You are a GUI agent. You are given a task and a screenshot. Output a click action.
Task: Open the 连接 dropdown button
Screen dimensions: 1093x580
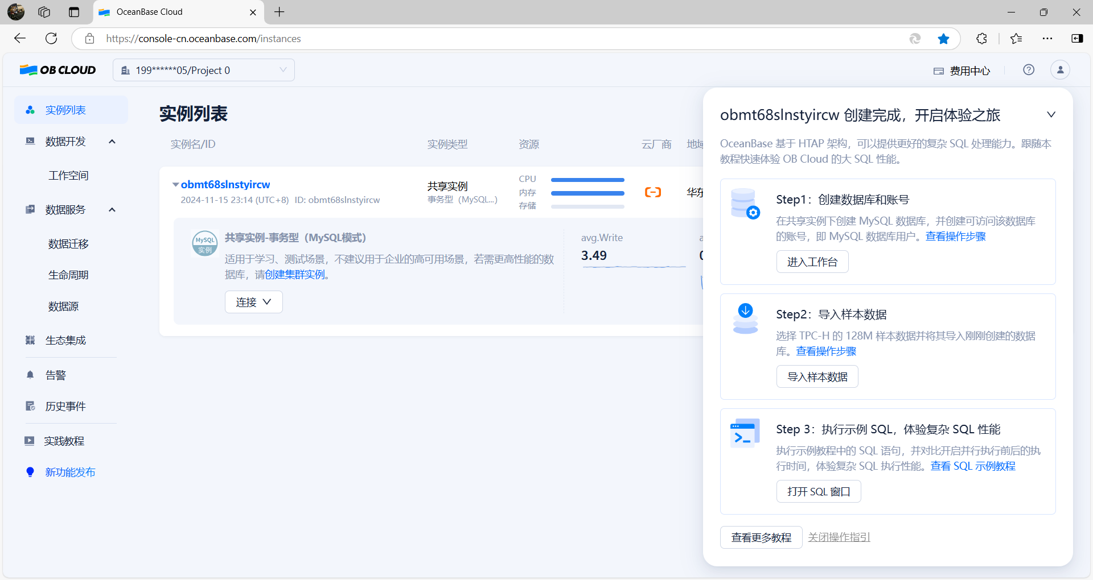pyautogui.click(x=254, y=302)
